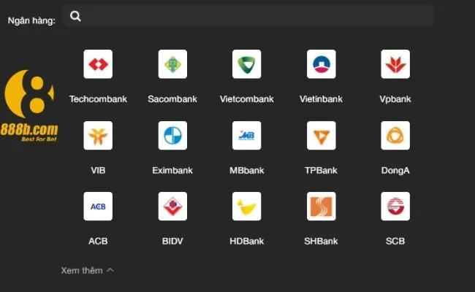The width and height of the screenshot is (475, 292).
Task: Select the Techcombank logo icon
Action: 98,64
